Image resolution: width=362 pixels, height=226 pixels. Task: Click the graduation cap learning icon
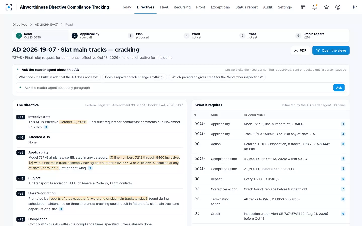click(x=326, y=7)
